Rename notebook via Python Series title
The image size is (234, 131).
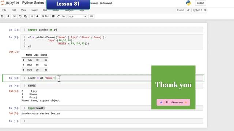click(33, 3)
